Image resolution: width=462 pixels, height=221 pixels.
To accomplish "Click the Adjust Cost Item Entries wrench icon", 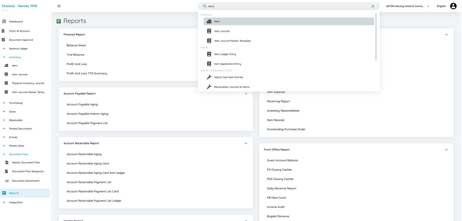I will pyautogui.click(x=209, y=77).
